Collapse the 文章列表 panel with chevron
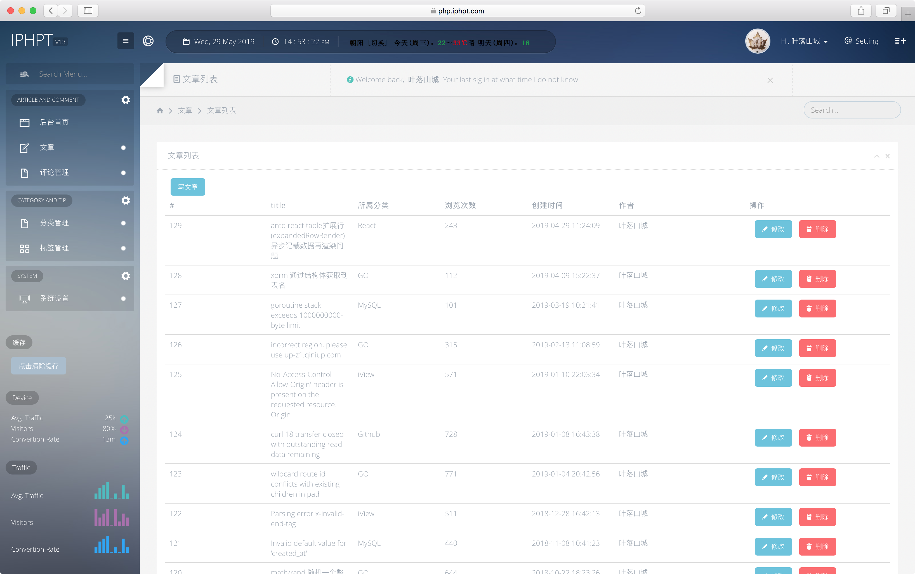This screenshot has width=915, height=574. click(877, 156)
